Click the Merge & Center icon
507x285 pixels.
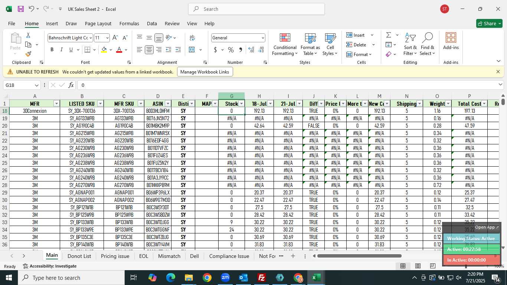(192, 50)
